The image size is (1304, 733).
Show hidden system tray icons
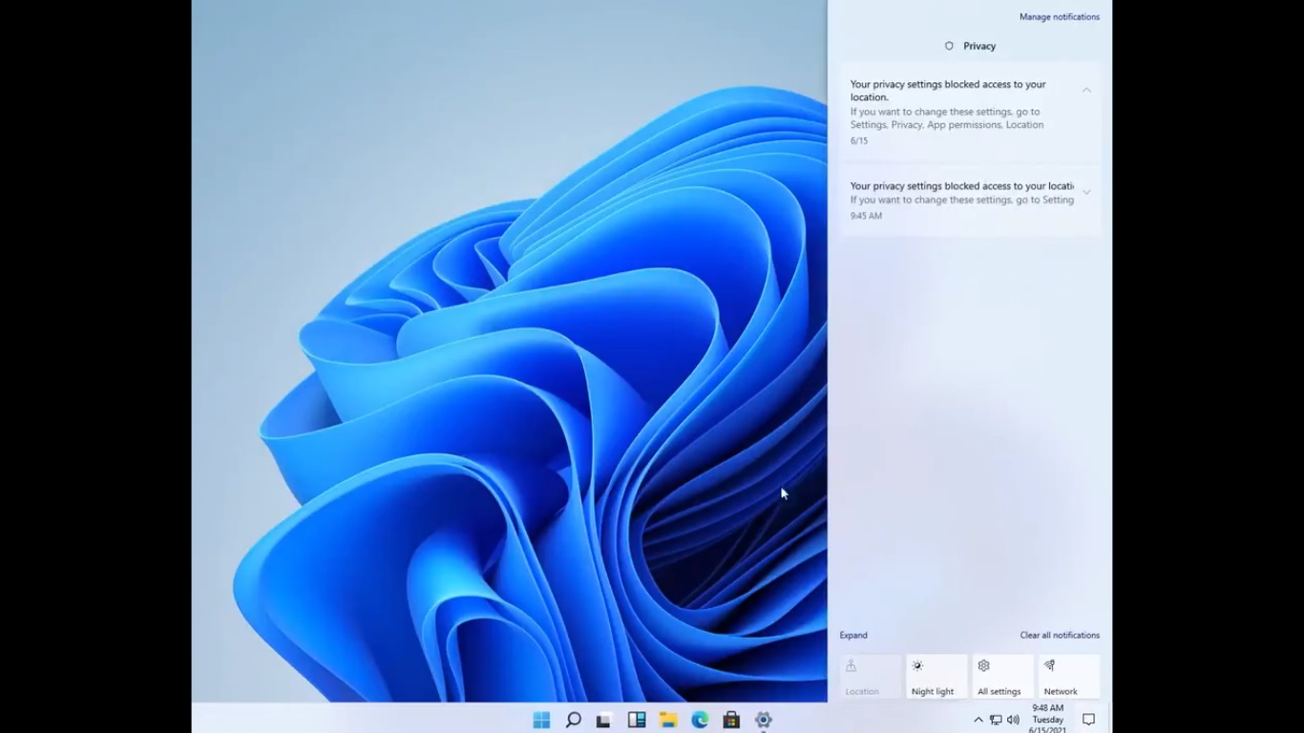(978, 720)
